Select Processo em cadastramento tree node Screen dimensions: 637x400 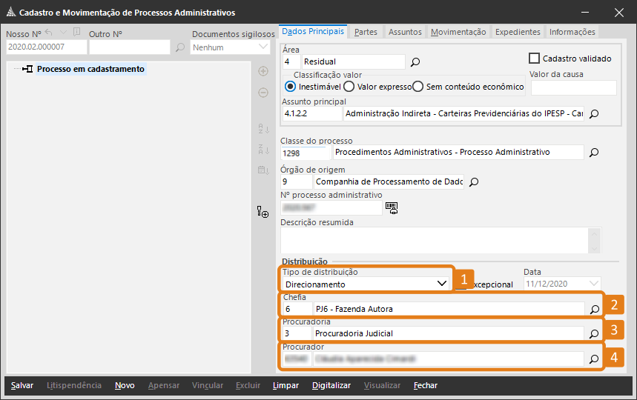coord(90,69)
